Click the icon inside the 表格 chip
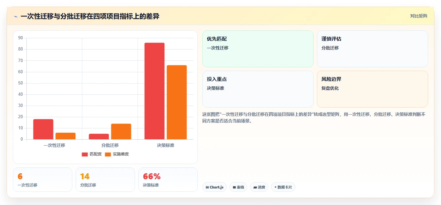Viewport: 441px width, 205px height. [x=234, y=187]
